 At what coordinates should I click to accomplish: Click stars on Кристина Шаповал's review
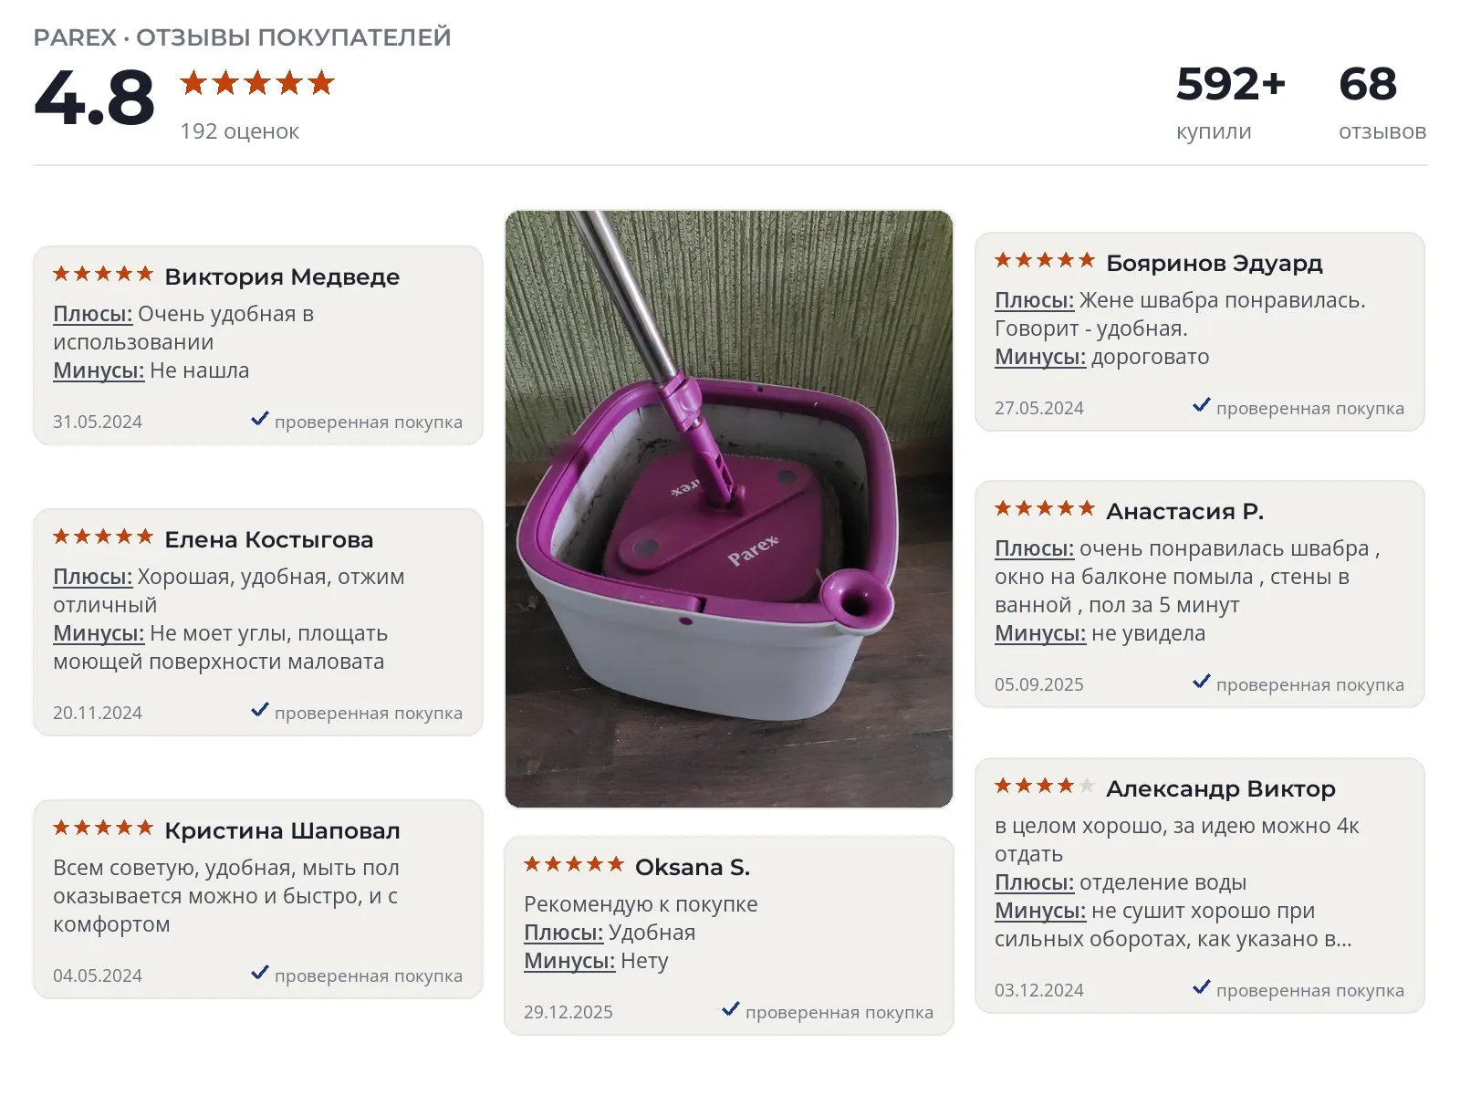tap(103, 828)
